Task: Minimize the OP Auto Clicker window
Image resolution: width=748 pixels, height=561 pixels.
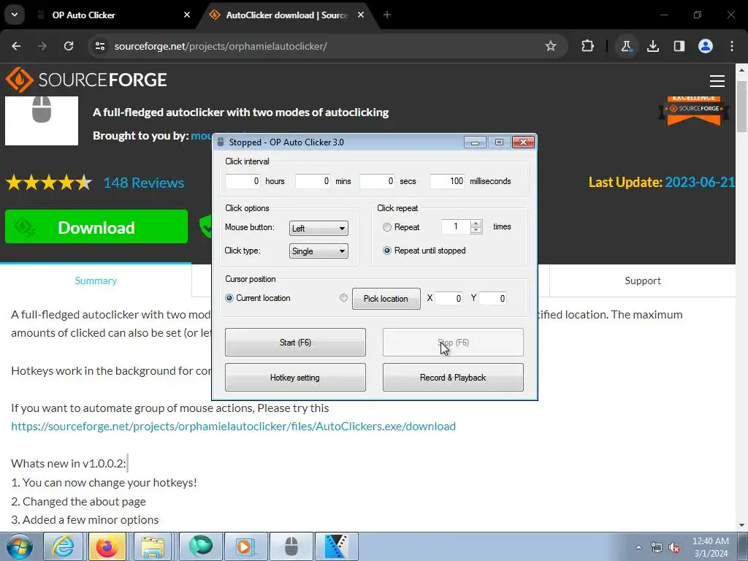Action: point(475,142)
